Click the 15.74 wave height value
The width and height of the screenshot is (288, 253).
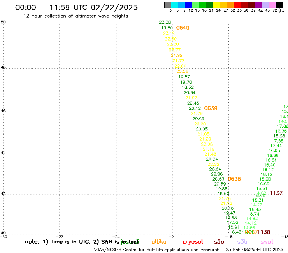coord(253,214)
